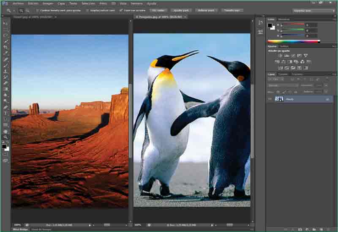This screenshot has height=232, width=338.
Task: Open the Archivo menu
Action: [18, 3]
